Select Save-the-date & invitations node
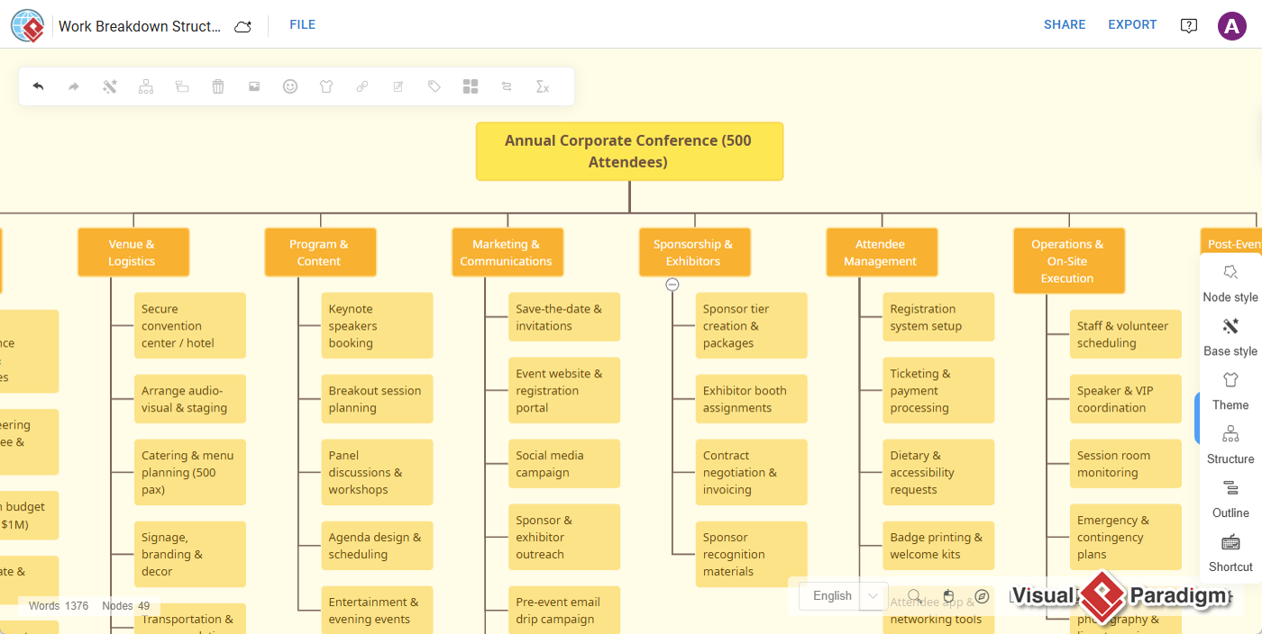 click(564, 317)
